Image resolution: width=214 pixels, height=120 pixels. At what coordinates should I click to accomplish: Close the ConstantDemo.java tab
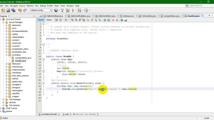(182, 16)
